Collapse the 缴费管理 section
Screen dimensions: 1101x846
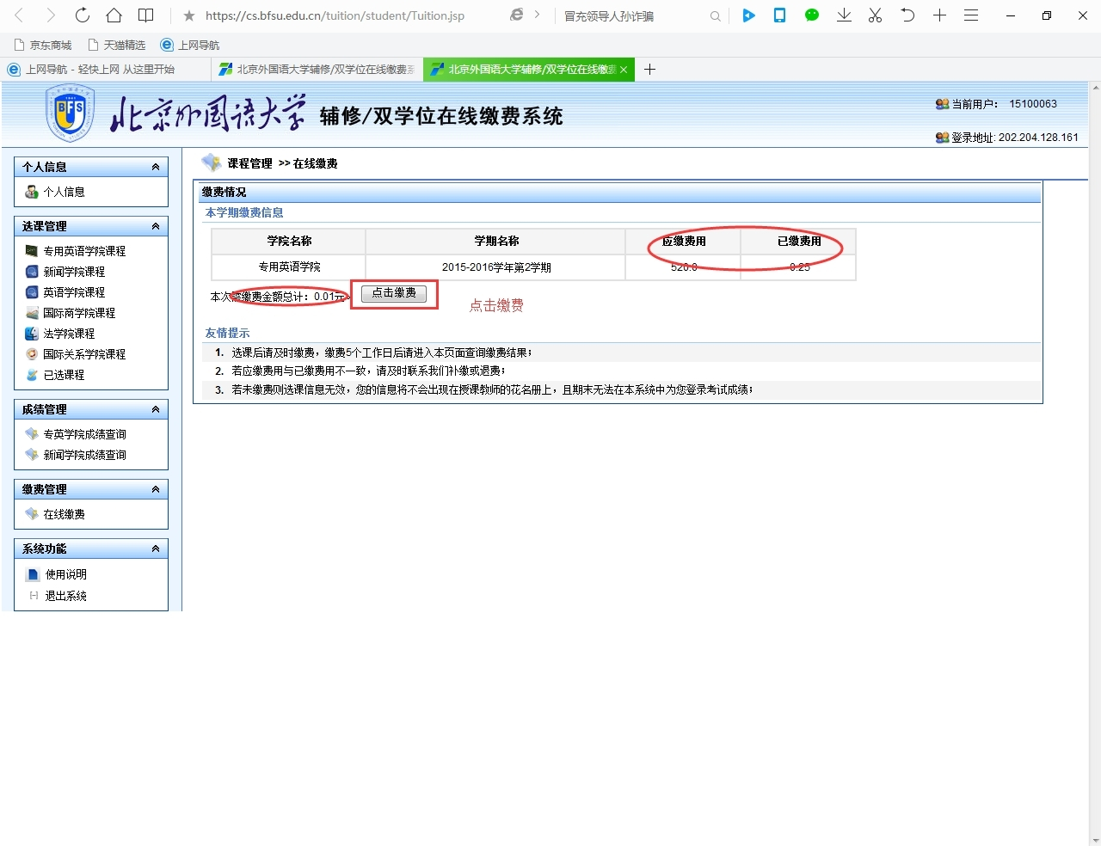(x=156, y=489)
